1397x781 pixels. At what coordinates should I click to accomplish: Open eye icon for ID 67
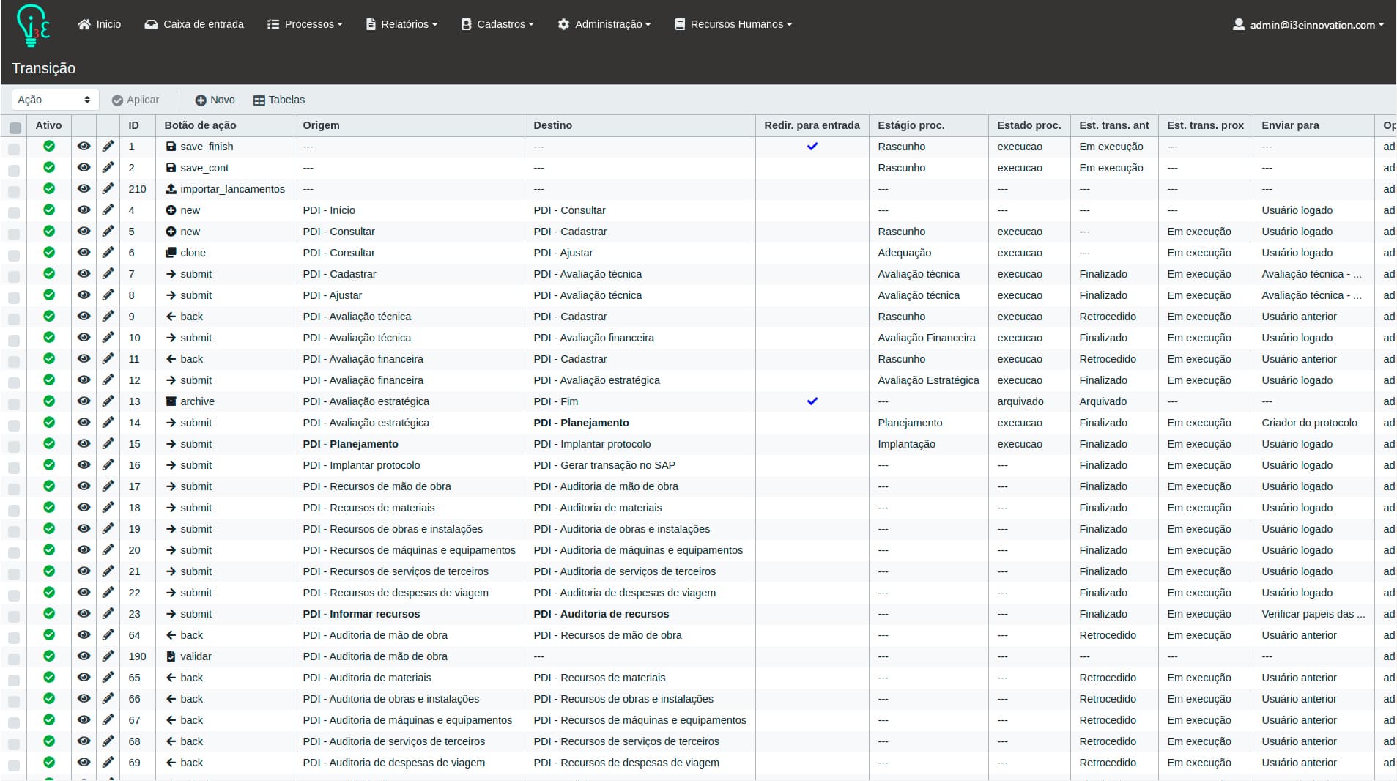pos(84,720)
